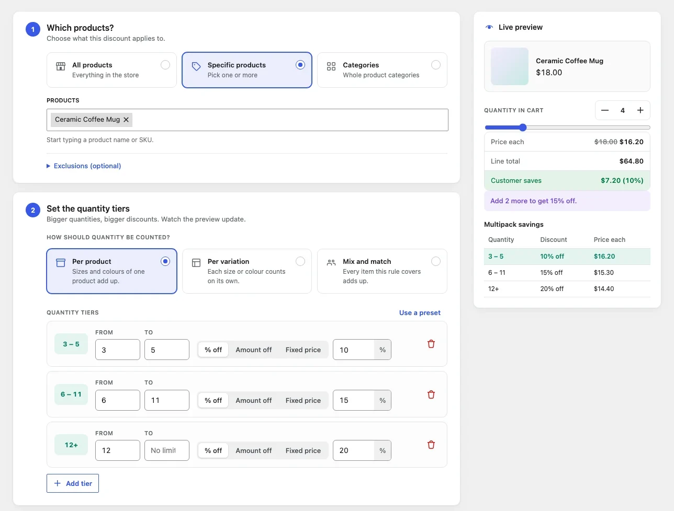
Task: Select Amount off in the 3 – 5 tier
Action: point(254,350)
